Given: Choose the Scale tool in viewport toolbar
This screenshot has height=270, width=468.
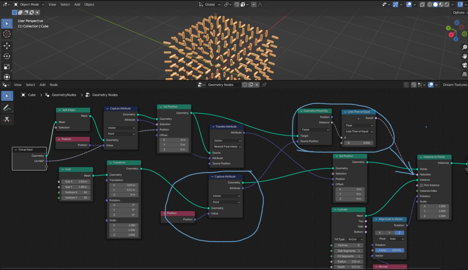Looking at the screenshot, I should [7, 67].
